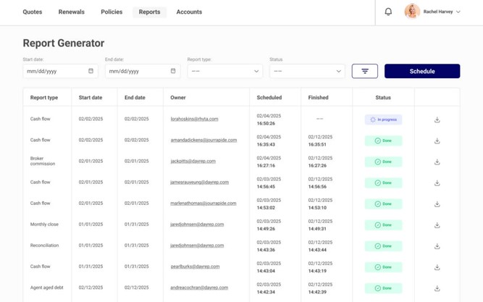This screenshot has height=302, width=483.
Task: Go to the Policies tab
Action: 112,12
